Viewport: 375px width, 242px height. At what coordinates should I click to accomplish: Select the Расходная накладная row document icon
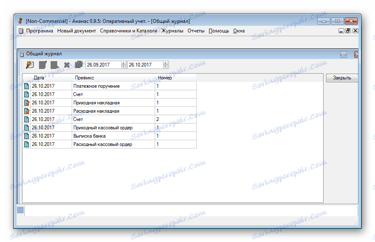(x=27, y=111)
